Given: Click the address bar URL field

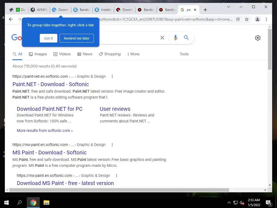Looking at the screenshot, I should pos(166,19).
